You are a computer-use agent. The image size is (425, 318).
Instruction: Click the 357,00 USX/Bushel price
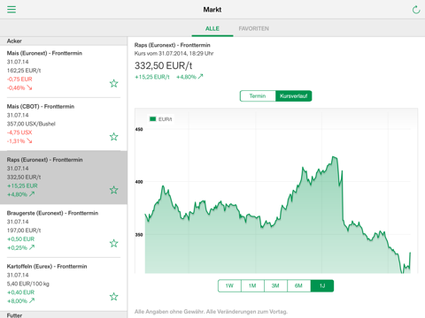point(31,124)
